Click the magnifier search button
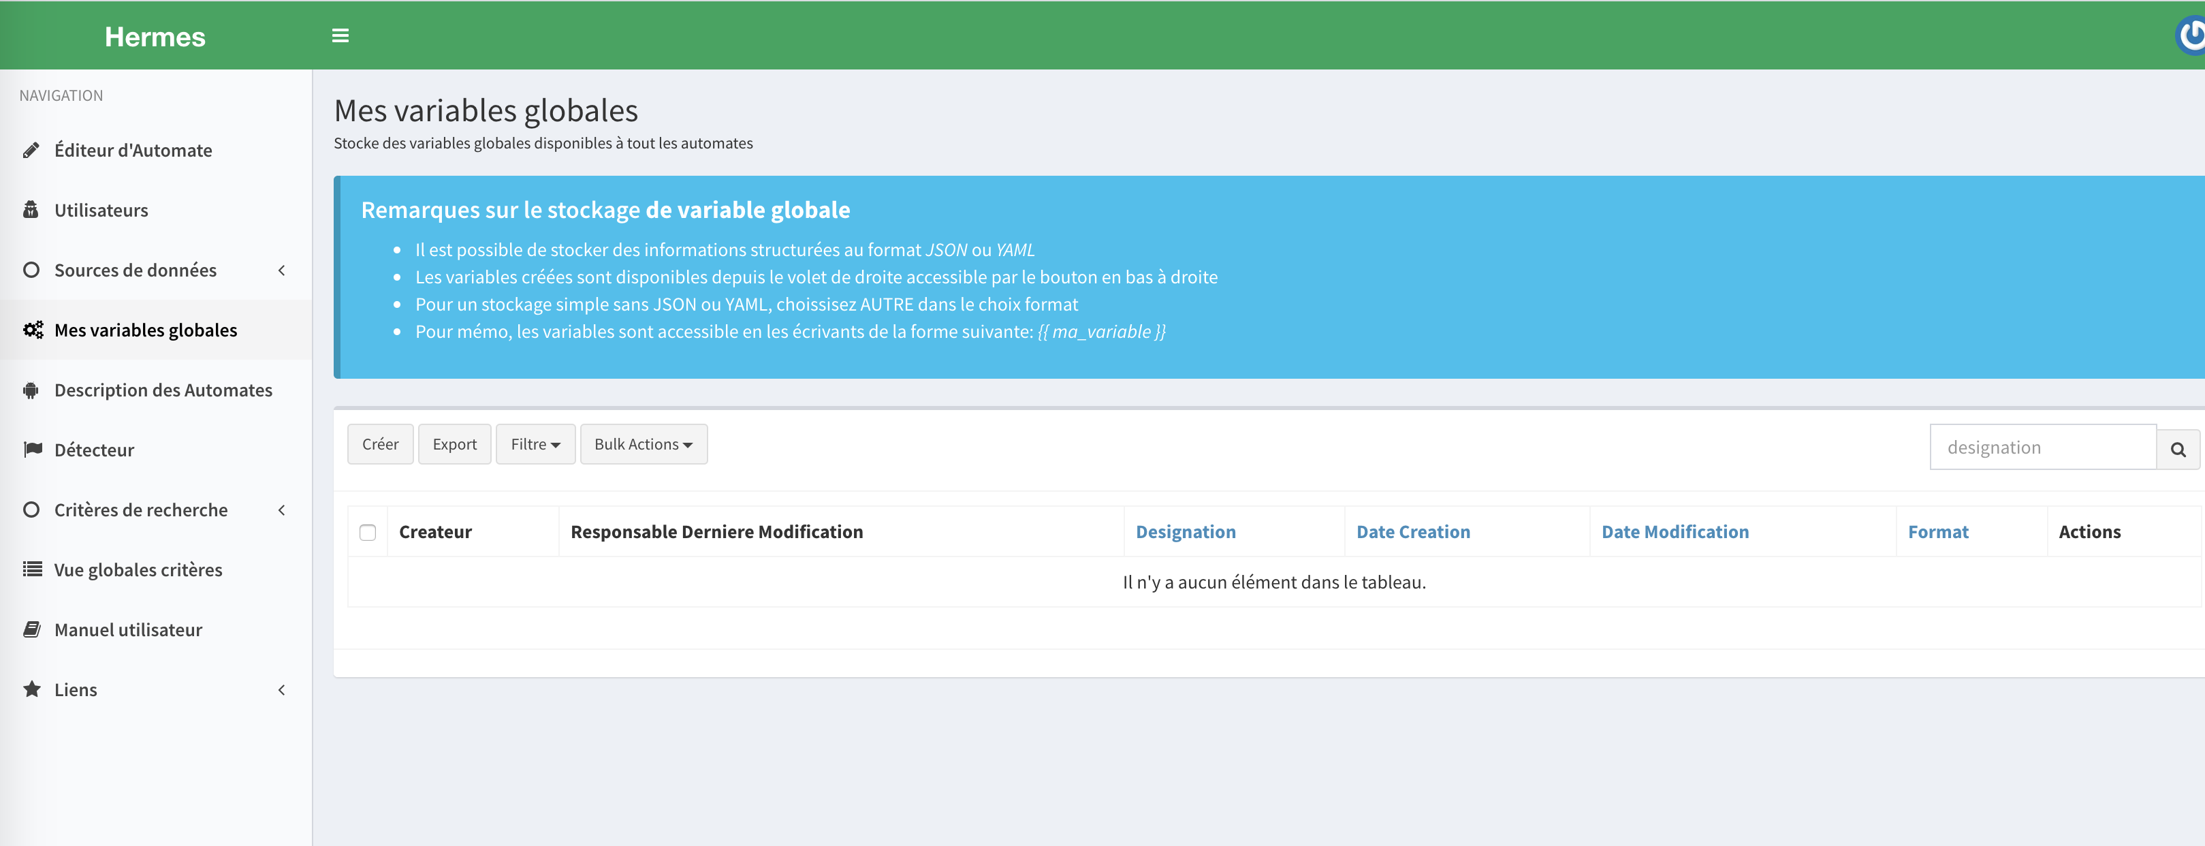 pos(2178,449)
